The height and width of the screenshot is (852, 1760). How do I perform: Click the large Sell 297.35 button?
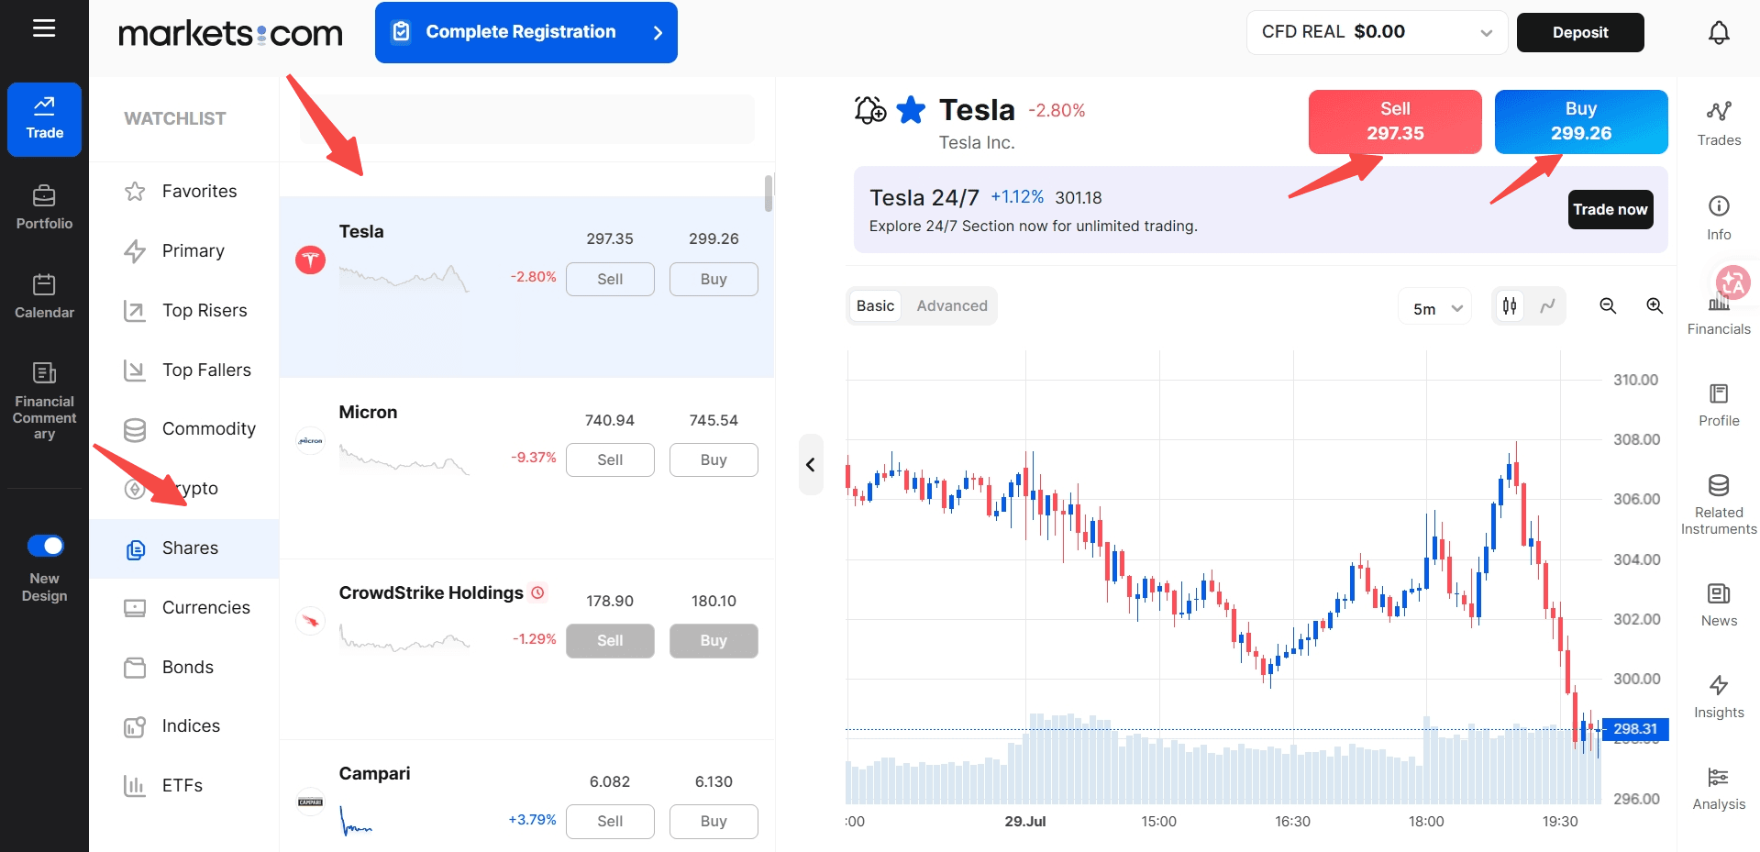[1395, 121]
